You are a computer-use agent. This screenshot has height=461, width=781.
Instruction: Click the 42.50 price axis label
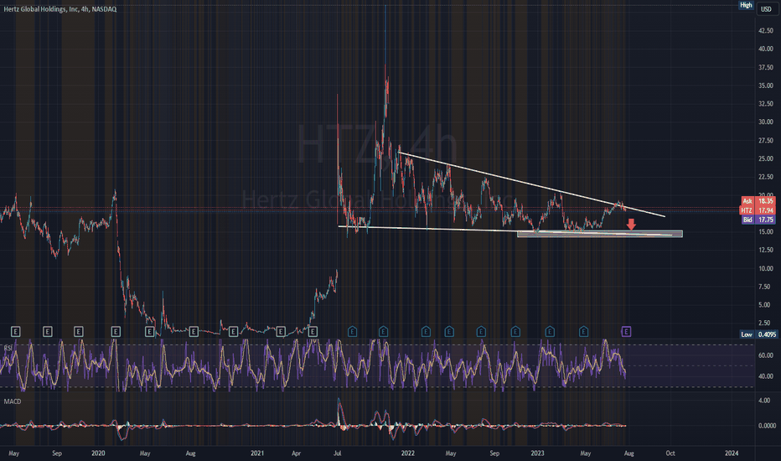[766, 30]
